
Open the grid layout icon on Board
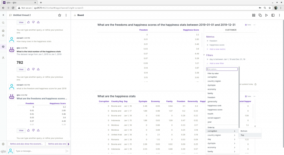[x=253, y=15]
